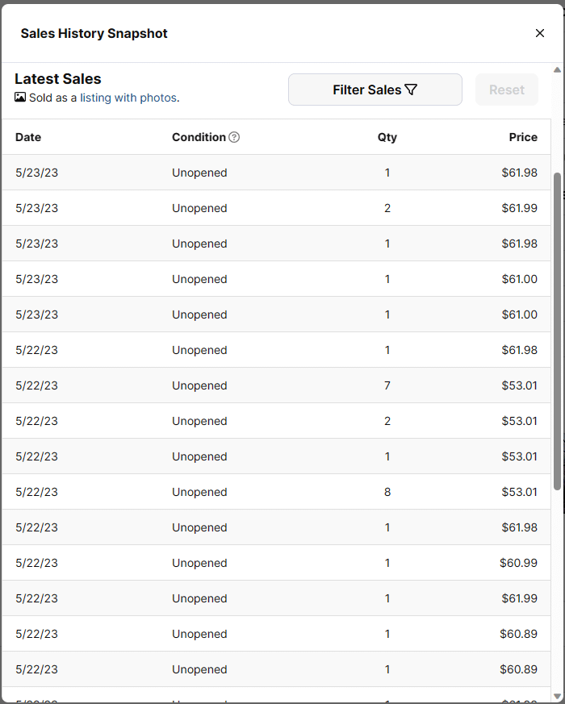The width and height of the screenshot is (565, 704).
Task: Close the Sales History Snapshot dialog
Action: [x=540, y=33]
